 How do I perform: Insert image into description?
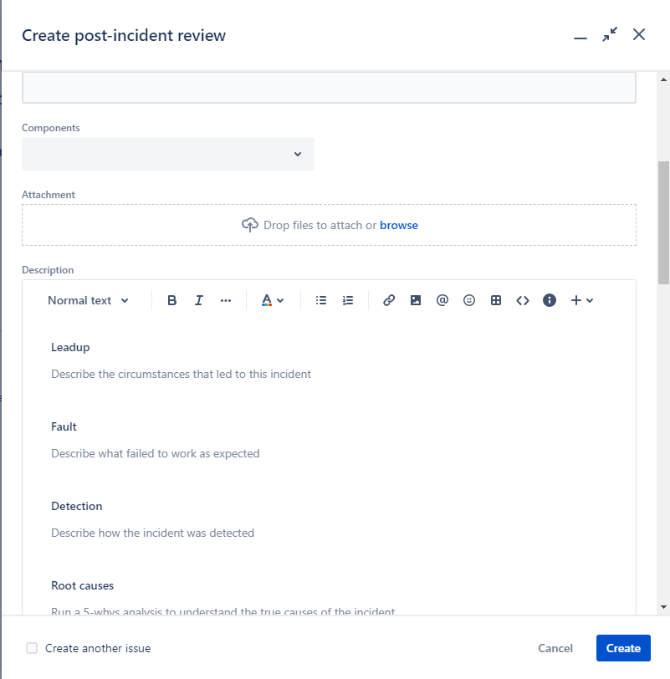pyautogui.click(x=416, y=300)
